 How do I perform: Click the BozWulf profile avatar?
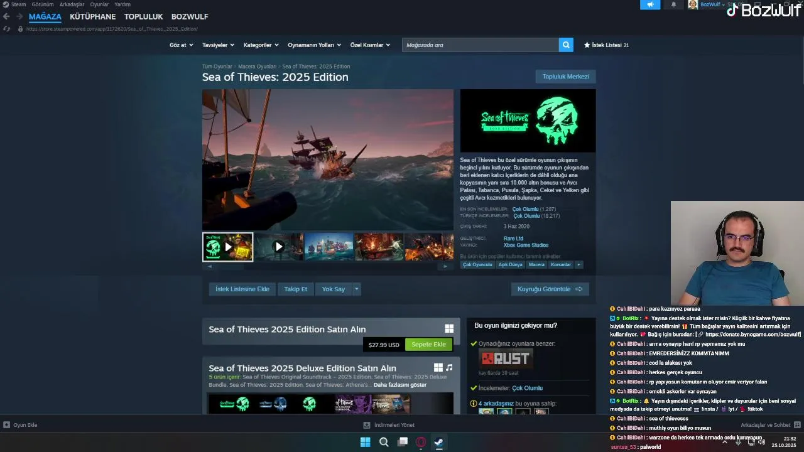pyautogui.click(x=693, y=4)
